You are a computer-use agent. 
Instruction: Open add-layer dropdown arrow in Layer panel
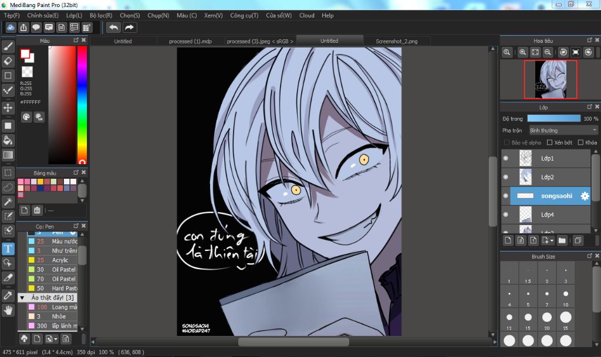(552, 241)
